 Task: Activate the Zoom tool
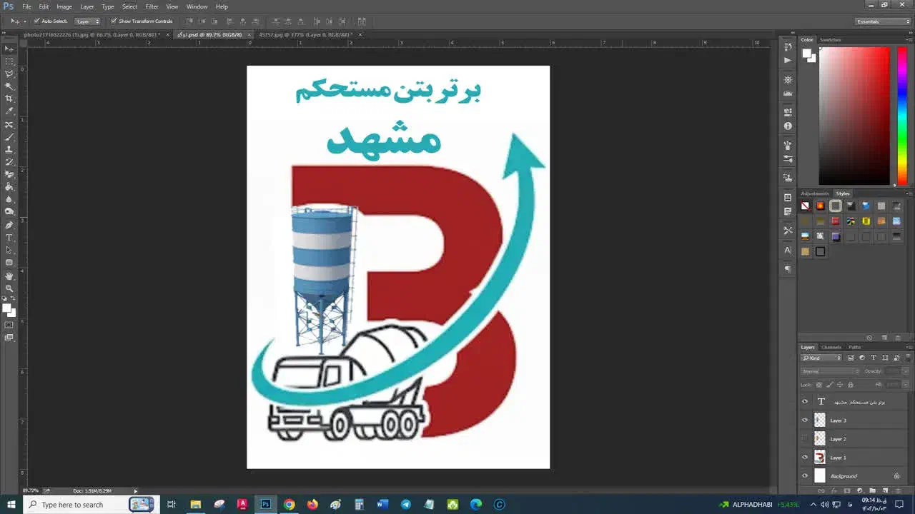click(x=9, y=288)
